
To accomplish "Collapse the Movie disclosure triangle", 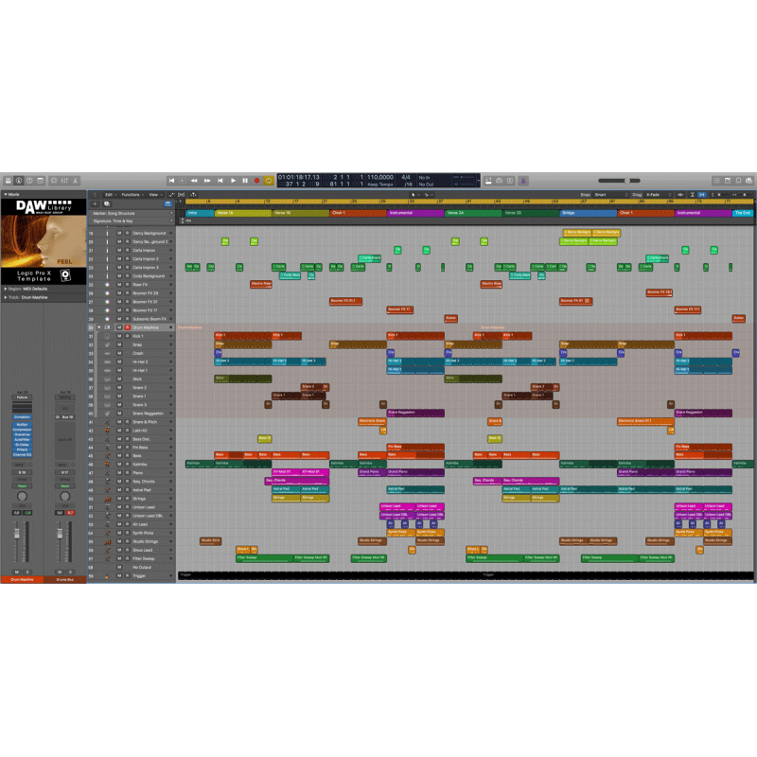I will [6, 194].
